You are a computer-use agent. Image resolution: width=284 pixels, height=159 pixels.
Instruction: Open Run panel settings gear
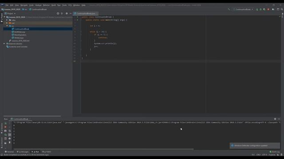coord(275,119)
